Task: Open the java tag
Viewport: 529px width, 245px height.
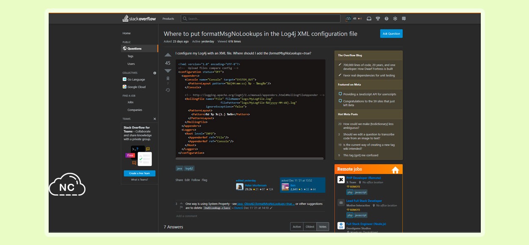Action: point(179,168)
